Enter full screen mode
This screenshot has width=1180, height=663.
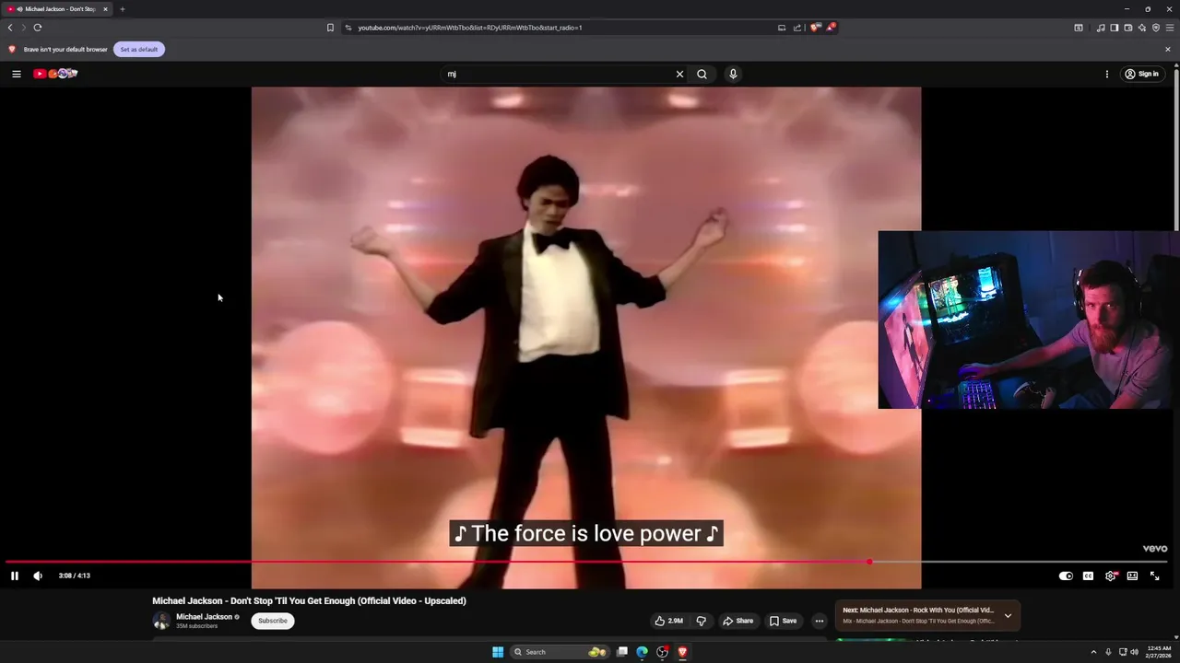click(x=1154, y=576)
